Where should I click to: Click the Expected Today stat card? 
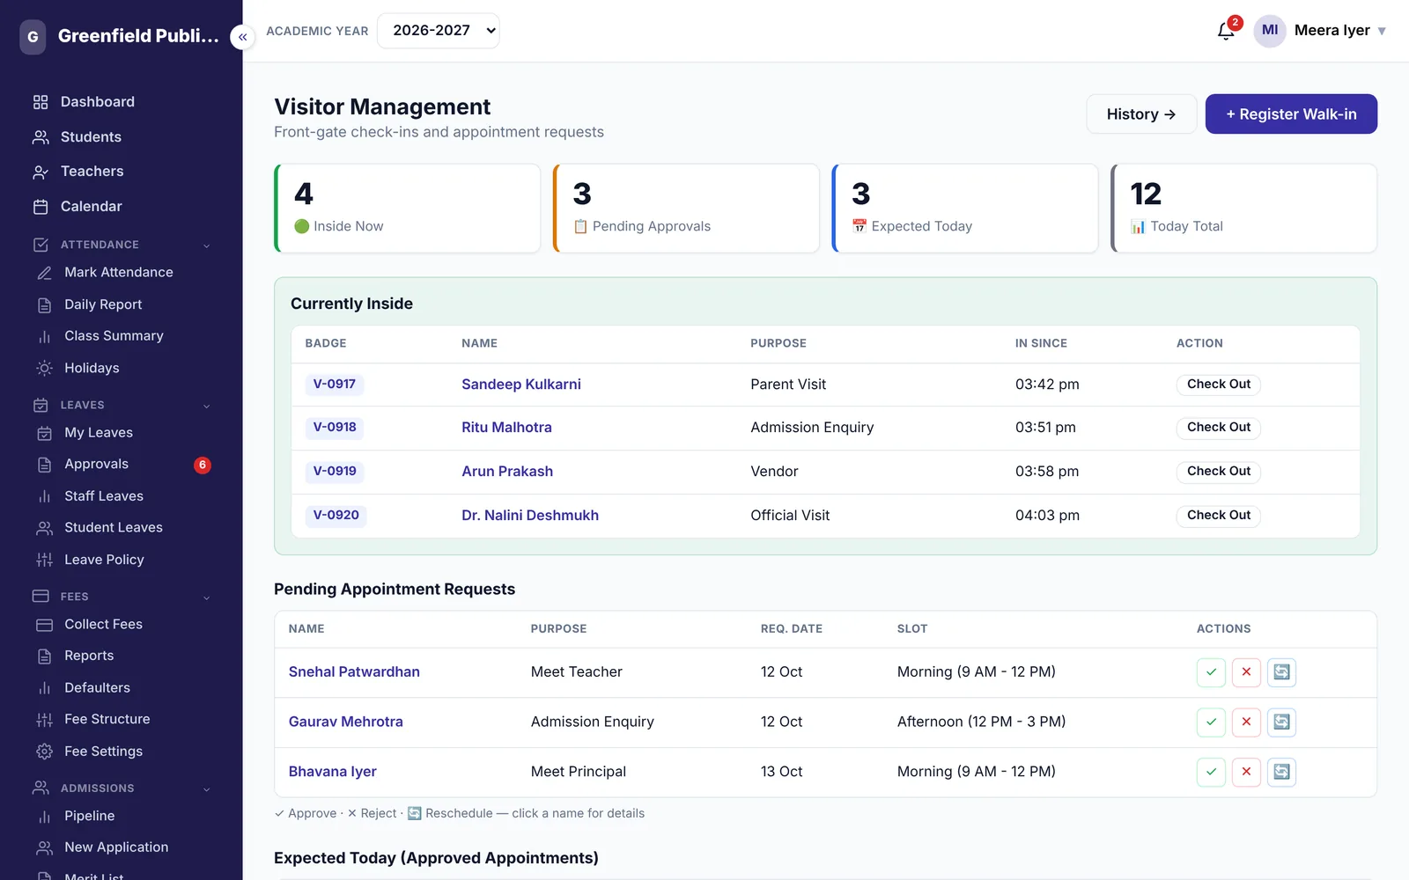[x=965, y=209]
